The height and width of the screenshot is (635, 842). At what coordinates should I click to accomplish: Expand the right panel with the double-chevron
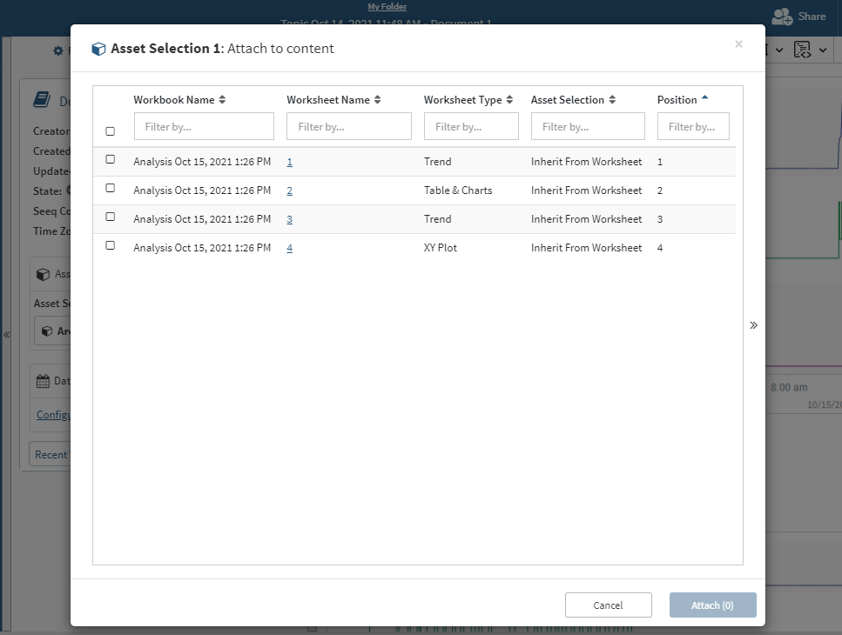[753, 324]
